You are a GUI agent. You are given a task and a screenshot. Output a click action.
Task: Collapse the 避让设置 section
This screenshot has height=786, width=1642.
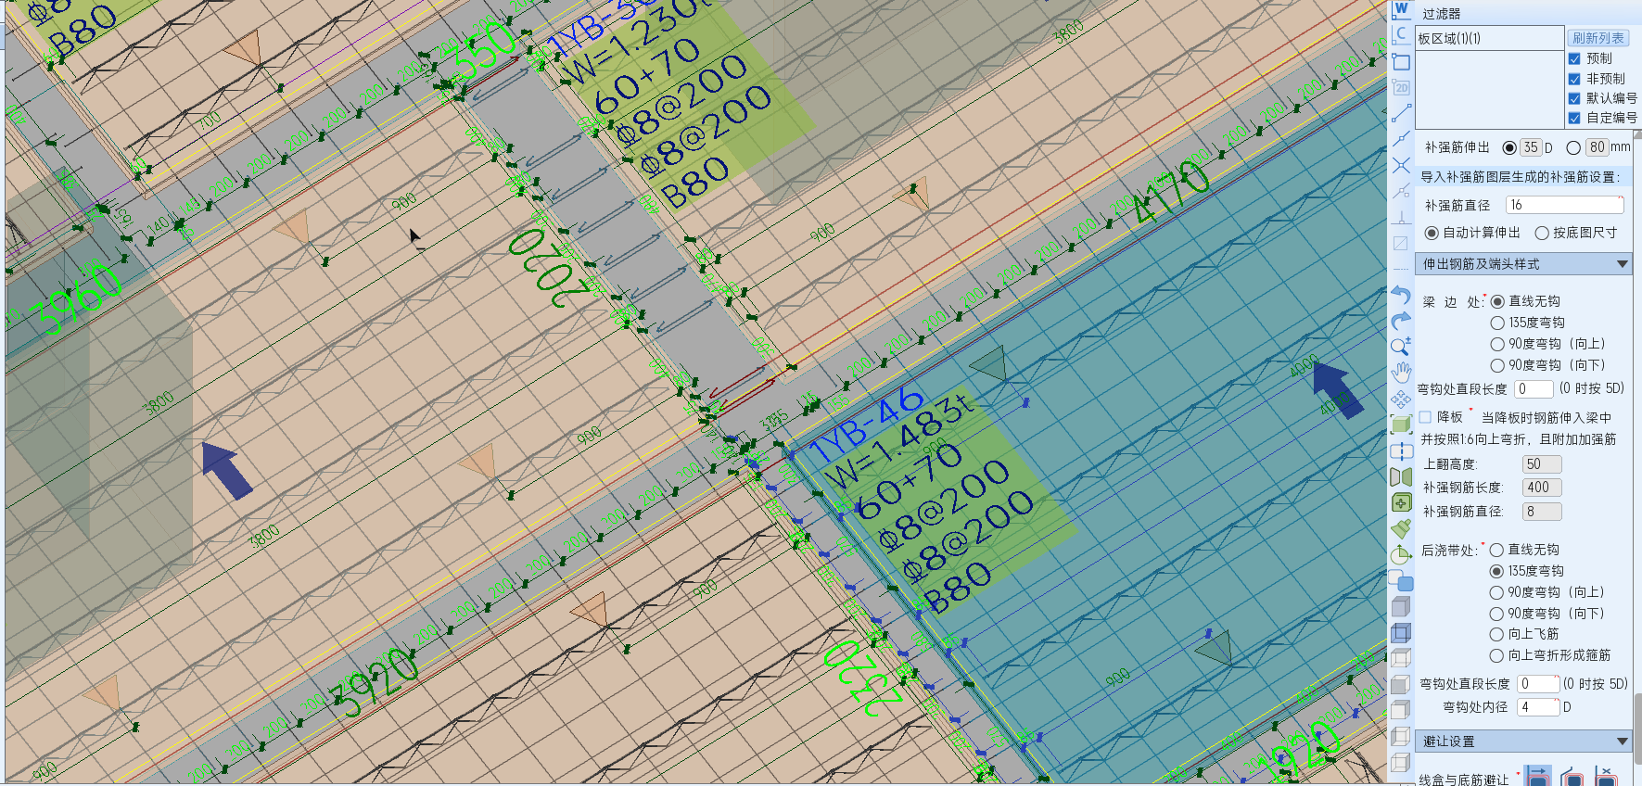point(1622,742)
